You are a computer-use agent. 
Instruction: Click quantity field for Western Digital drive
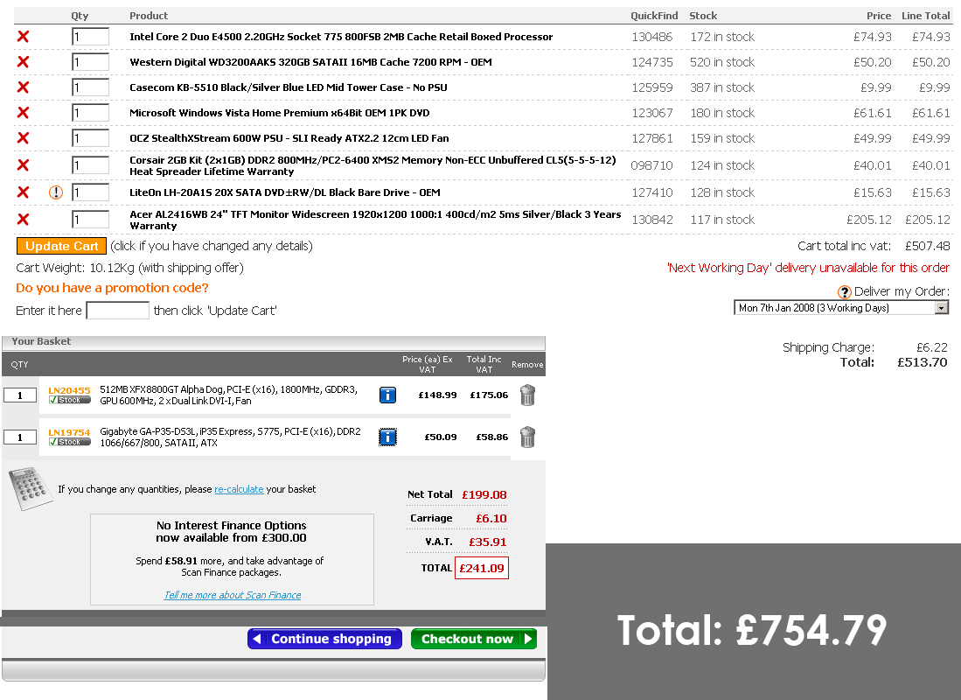[91, 62]
